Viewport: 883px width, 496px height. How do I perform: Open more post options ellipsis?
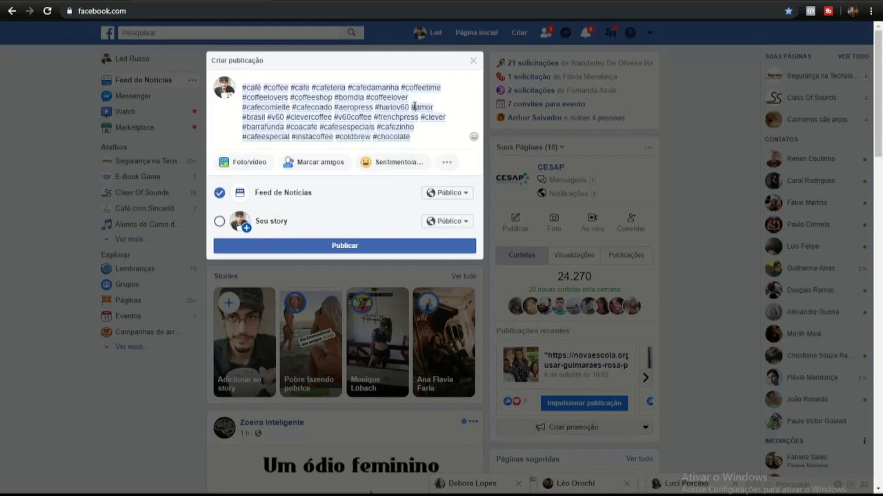pyautogui.click(x=447, y=162)
